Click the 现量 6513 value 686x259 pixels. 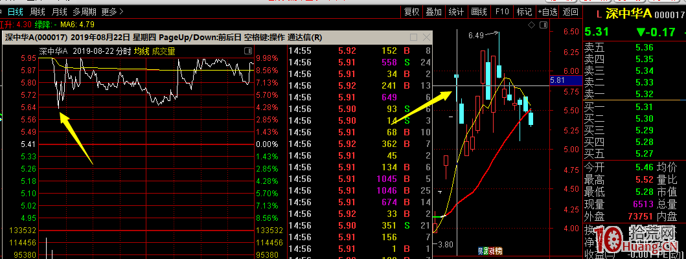tap(643, 204)
